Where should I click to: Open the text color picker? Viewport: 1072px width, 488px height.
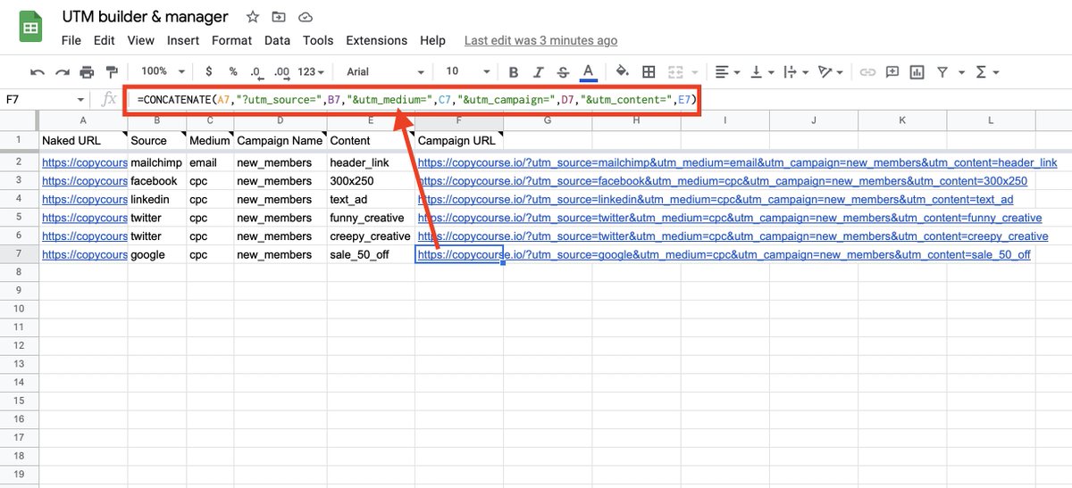tap(588, 71)
